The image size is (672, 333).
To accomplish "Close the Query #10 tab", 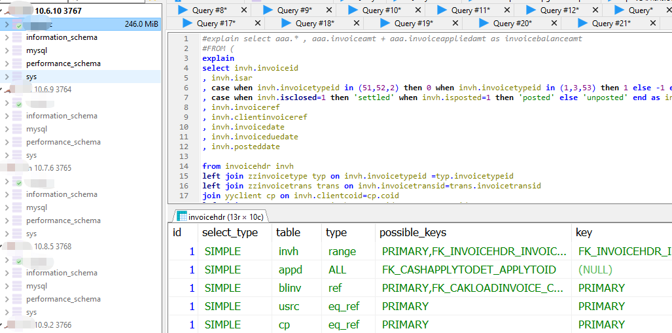I will pos(418,10).
